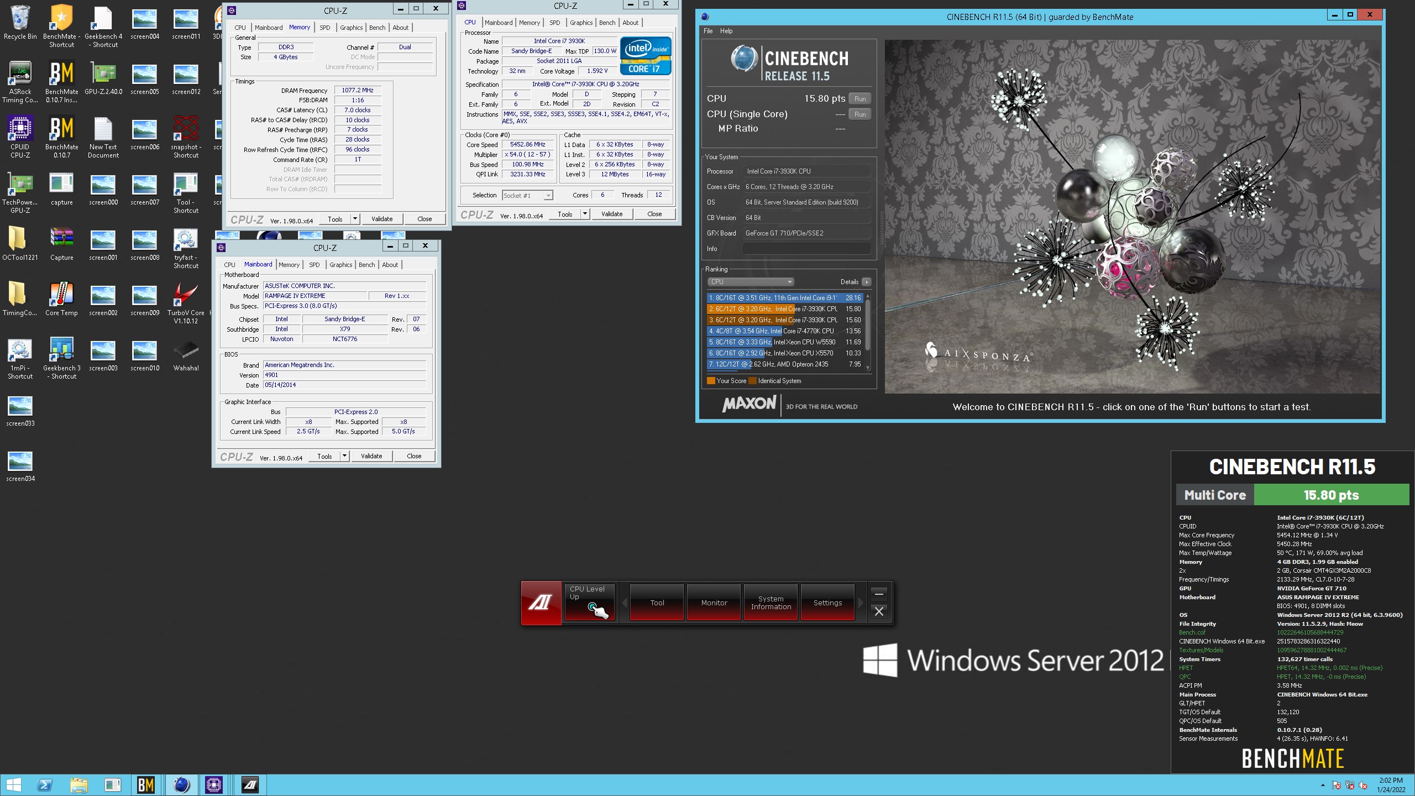This screenshot has width=1415, height=796.
Task: Open the Wahaha! chip icon
Action: coord(186,354)
